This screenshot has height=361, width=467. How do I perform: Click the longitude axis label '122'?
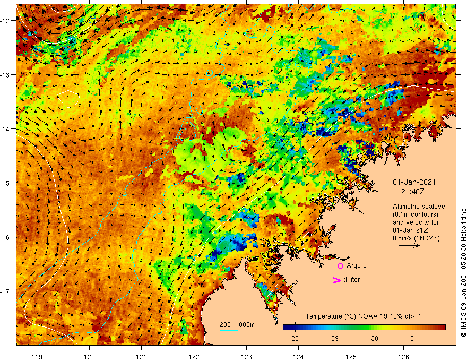pyautogui.click(x=194, y=357)
